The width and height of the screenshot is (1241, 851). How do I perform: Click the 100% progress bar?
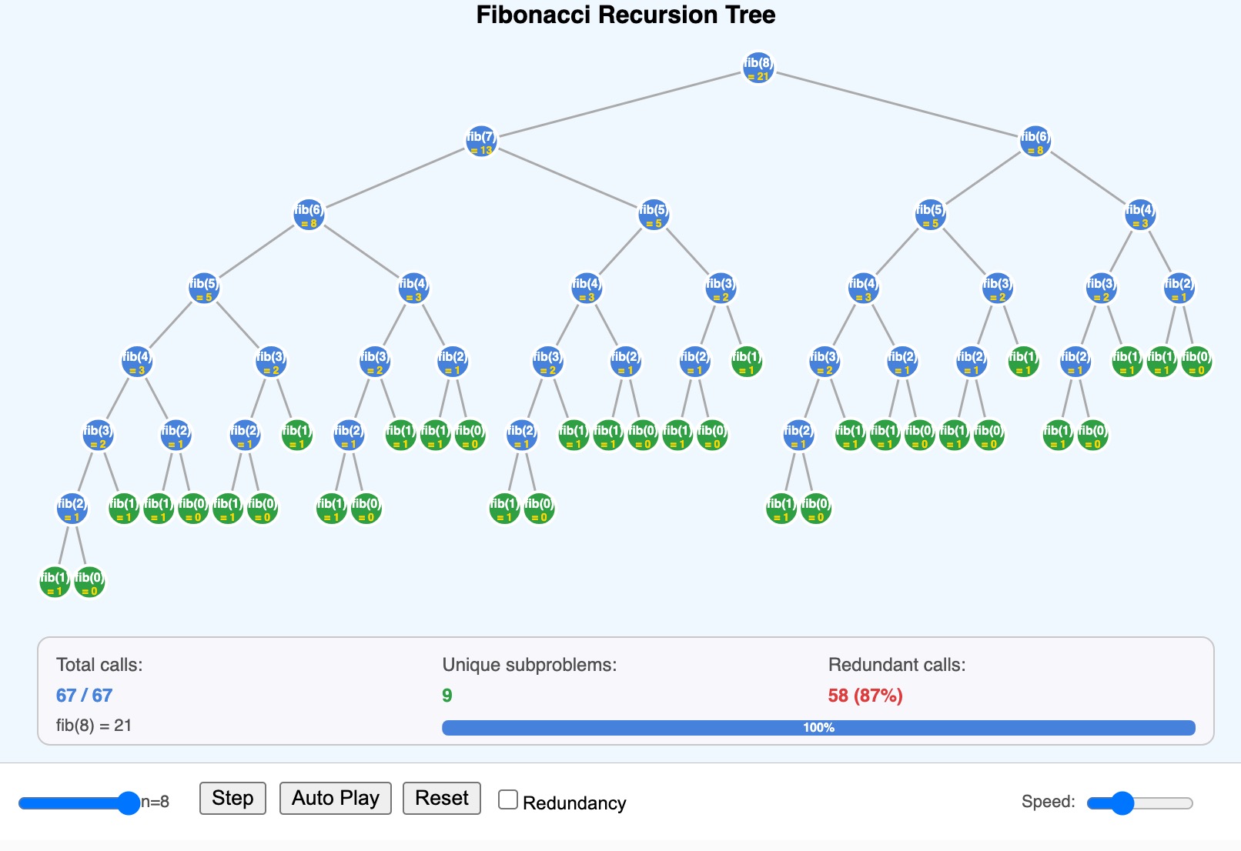tap(818, 728)
